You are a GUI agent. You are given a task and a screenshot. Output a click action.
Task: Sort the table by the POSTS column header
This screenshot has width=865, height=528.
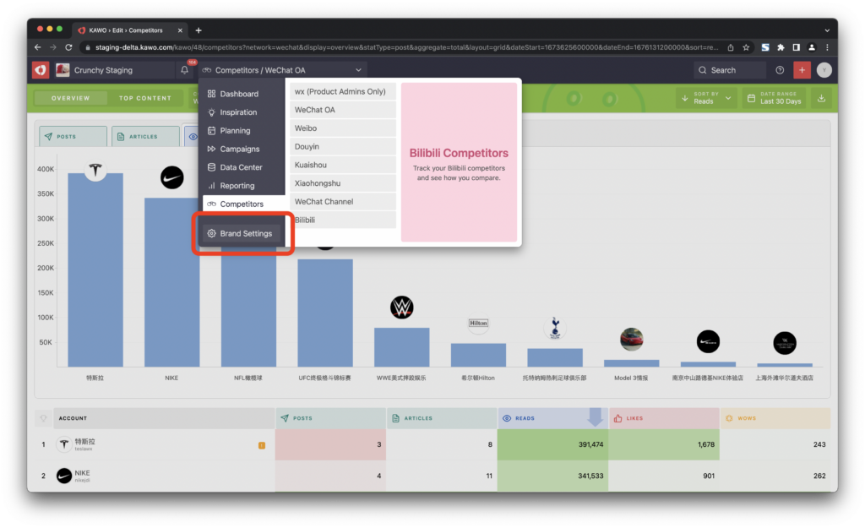(x=330, y=418)
